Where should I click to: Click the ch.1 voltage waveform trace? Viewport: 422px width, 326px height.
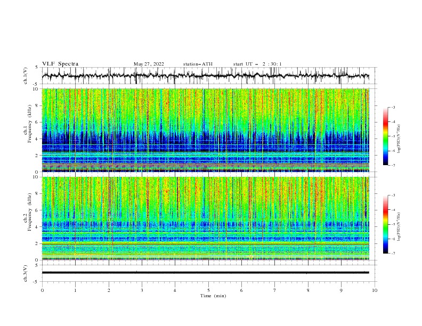(205, 76)
